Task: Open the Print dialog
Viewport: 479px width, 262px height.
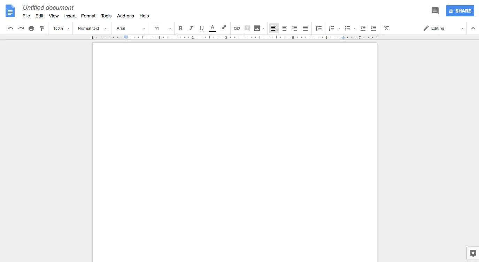Action: [31, 28]
